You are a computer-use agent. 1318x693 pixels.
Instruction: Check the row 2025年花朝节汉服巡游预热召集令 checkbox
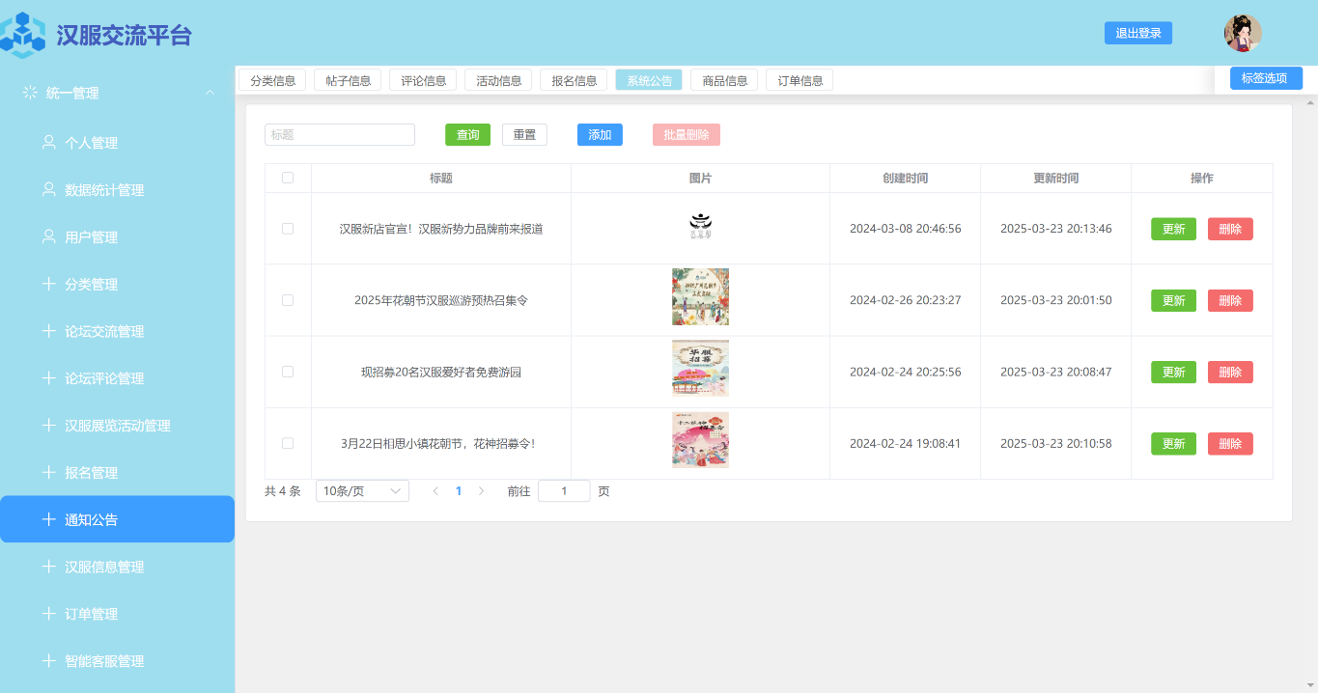(288, 300)
